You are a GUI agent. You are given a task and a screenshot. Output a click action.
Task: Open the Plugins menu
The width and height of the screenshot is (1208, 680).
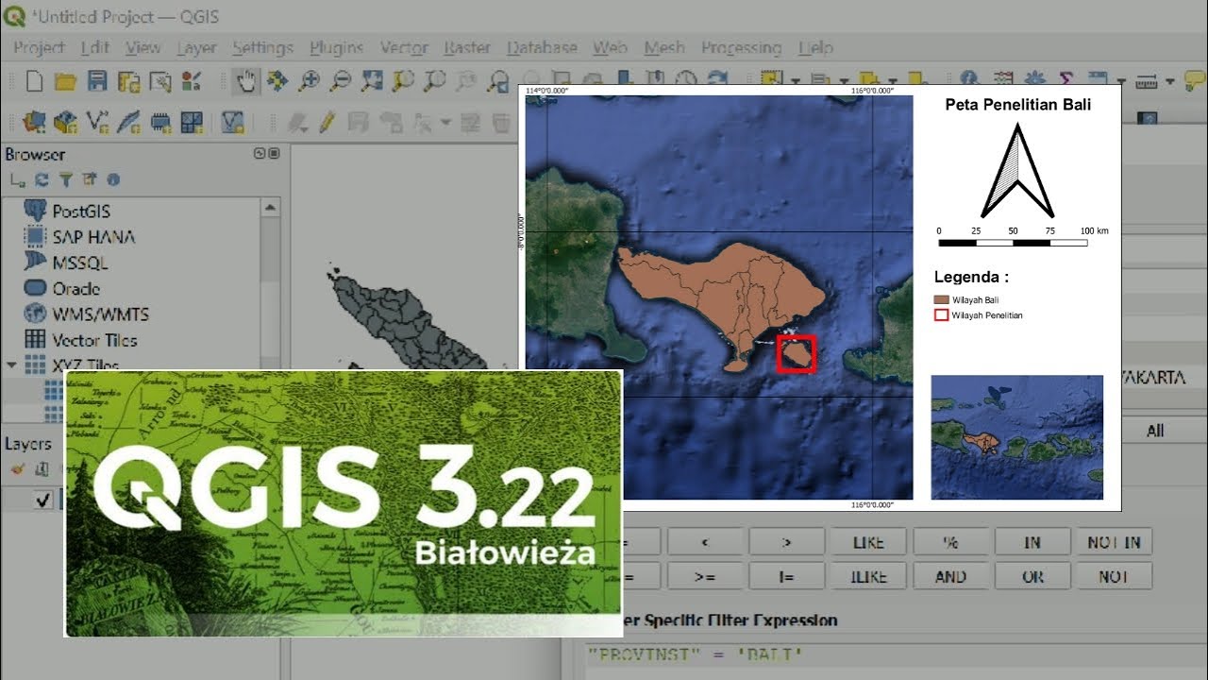[336, 47]
